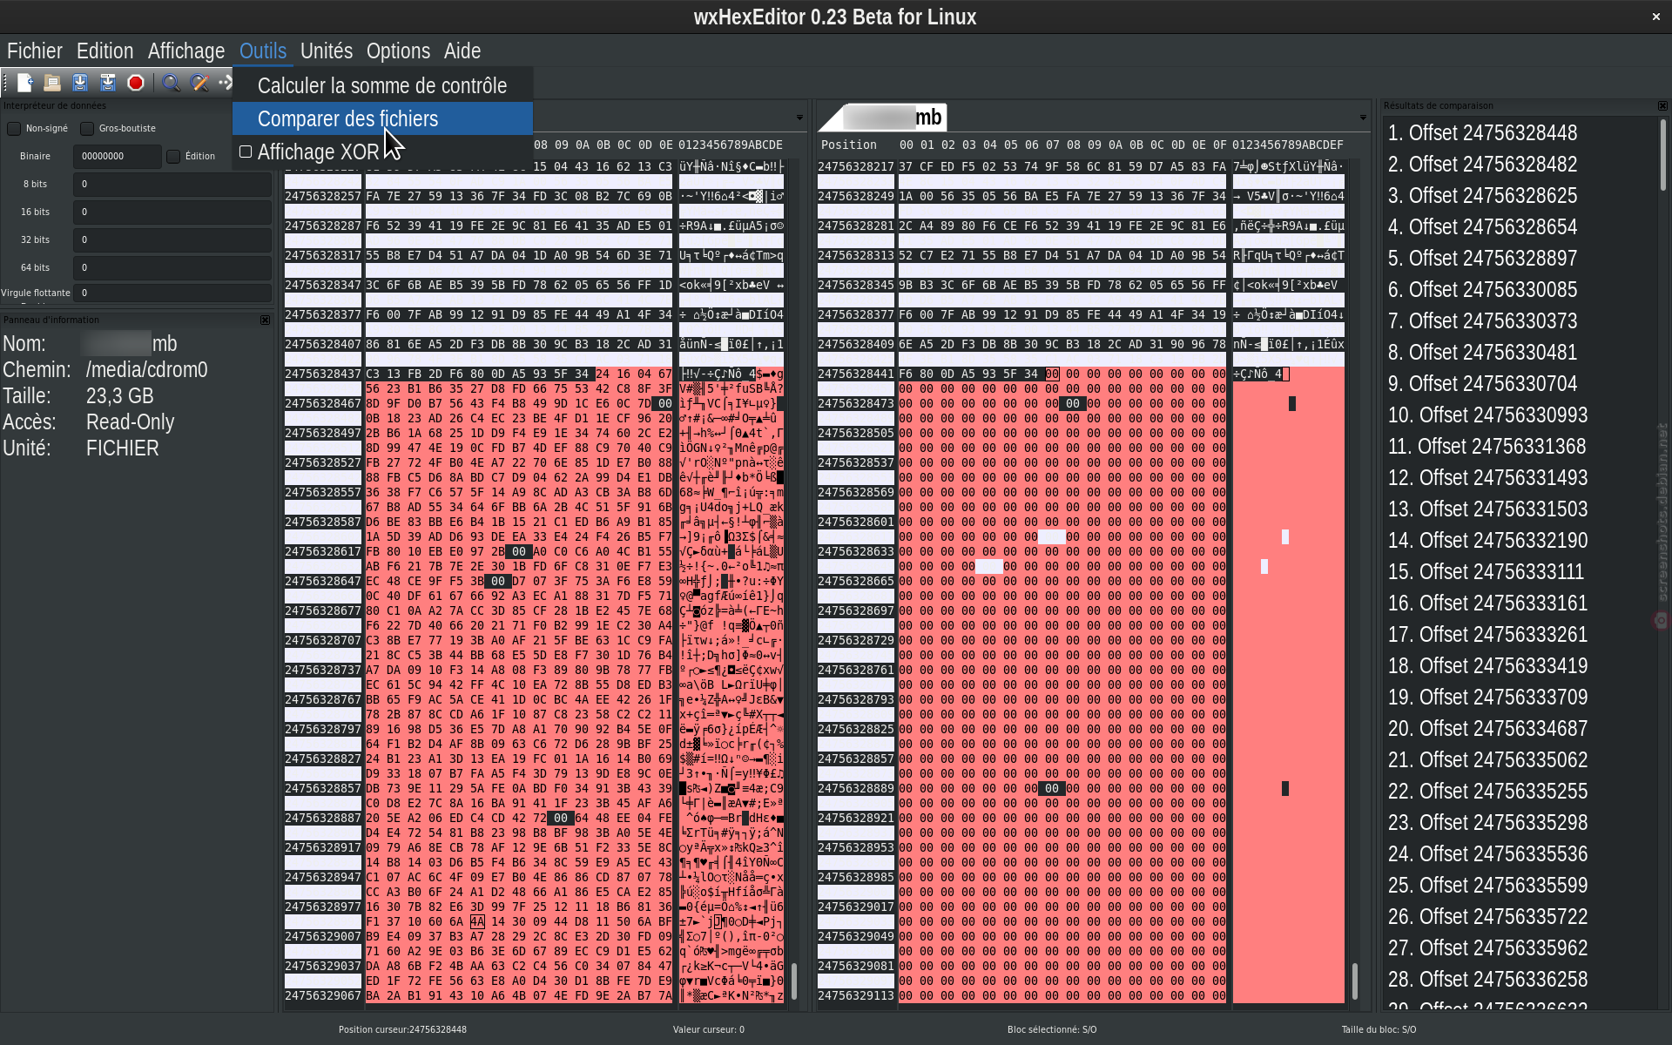The width and height of the screenshot is (1672, 1045).
Task: Click the /media/cdrom0 path value
Action: (146, 369)
